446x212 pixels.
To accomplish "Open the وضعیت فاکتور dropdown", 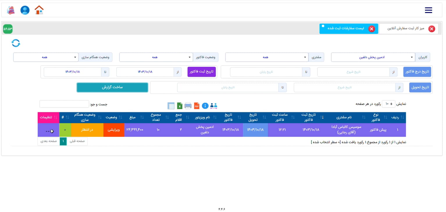I will 156,57.
